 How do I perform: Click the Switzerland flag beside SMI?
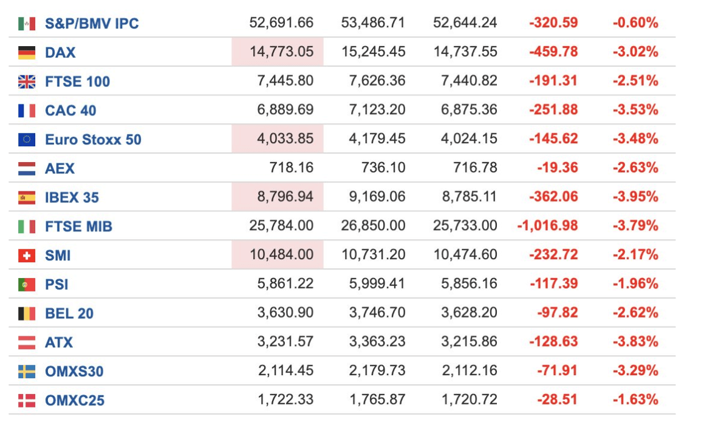click(x=27, y=256)
